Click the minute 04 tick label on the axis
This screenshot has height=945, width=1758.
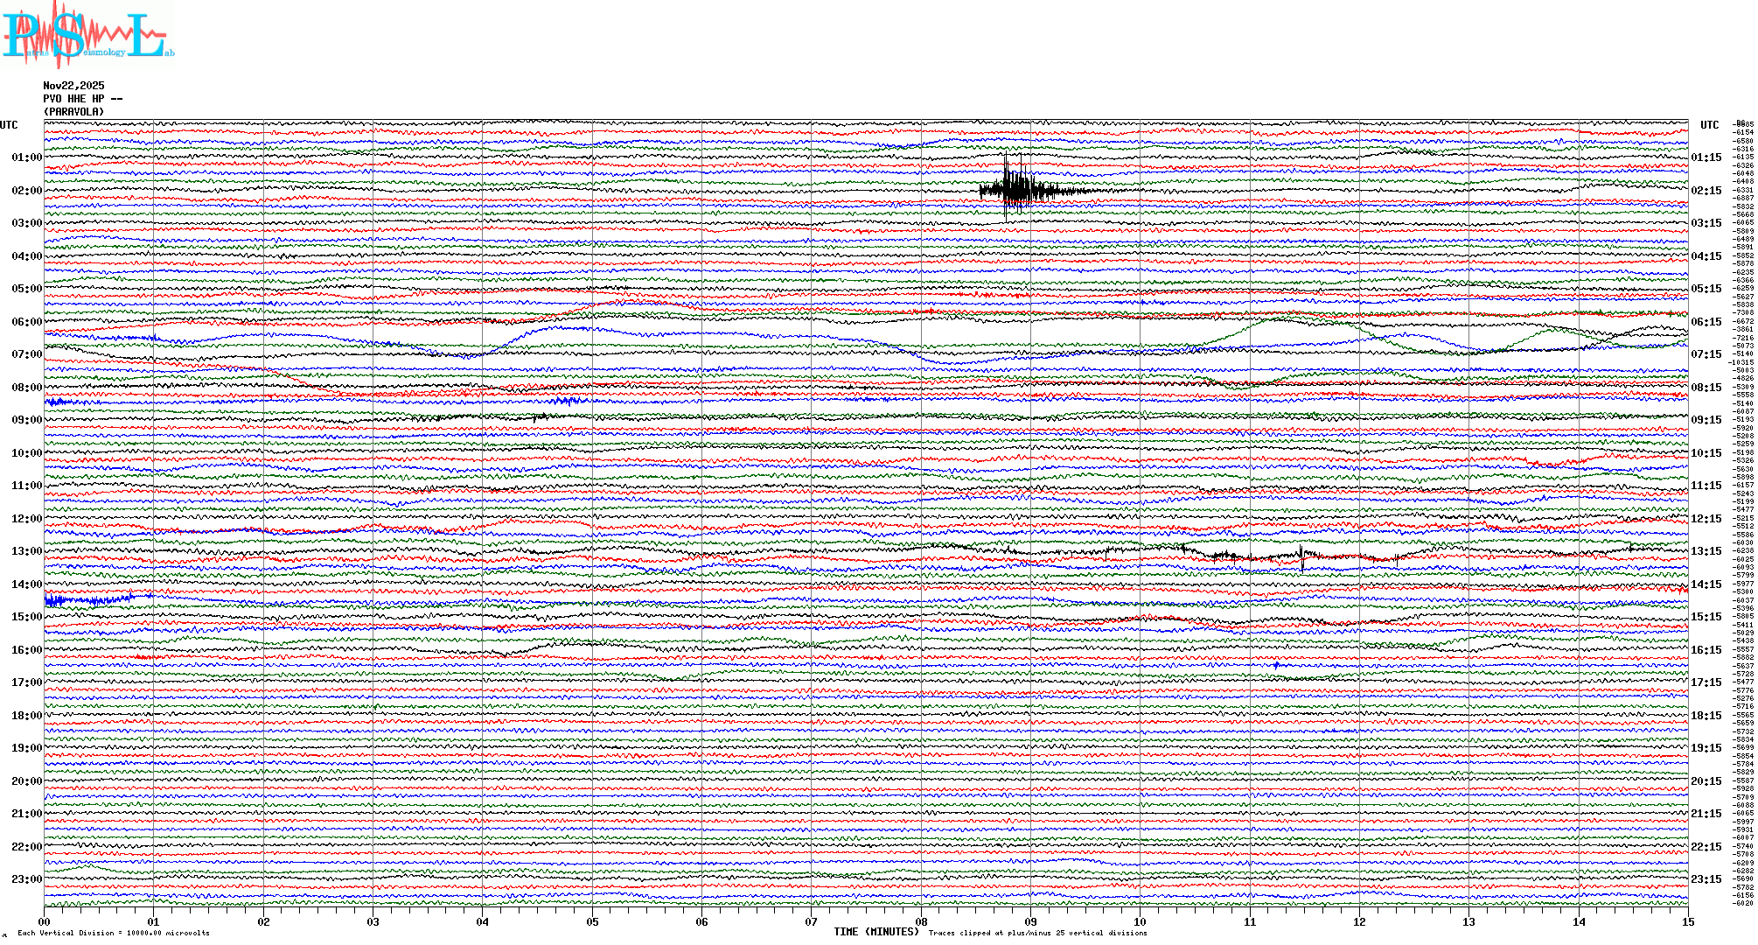click(x=482, y=921)
